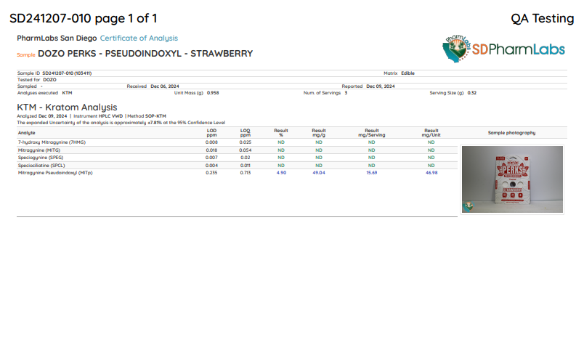The image size is (584, 337).
Task: Click the 'Sample photography' column header
Action: (x=512, y=133)
